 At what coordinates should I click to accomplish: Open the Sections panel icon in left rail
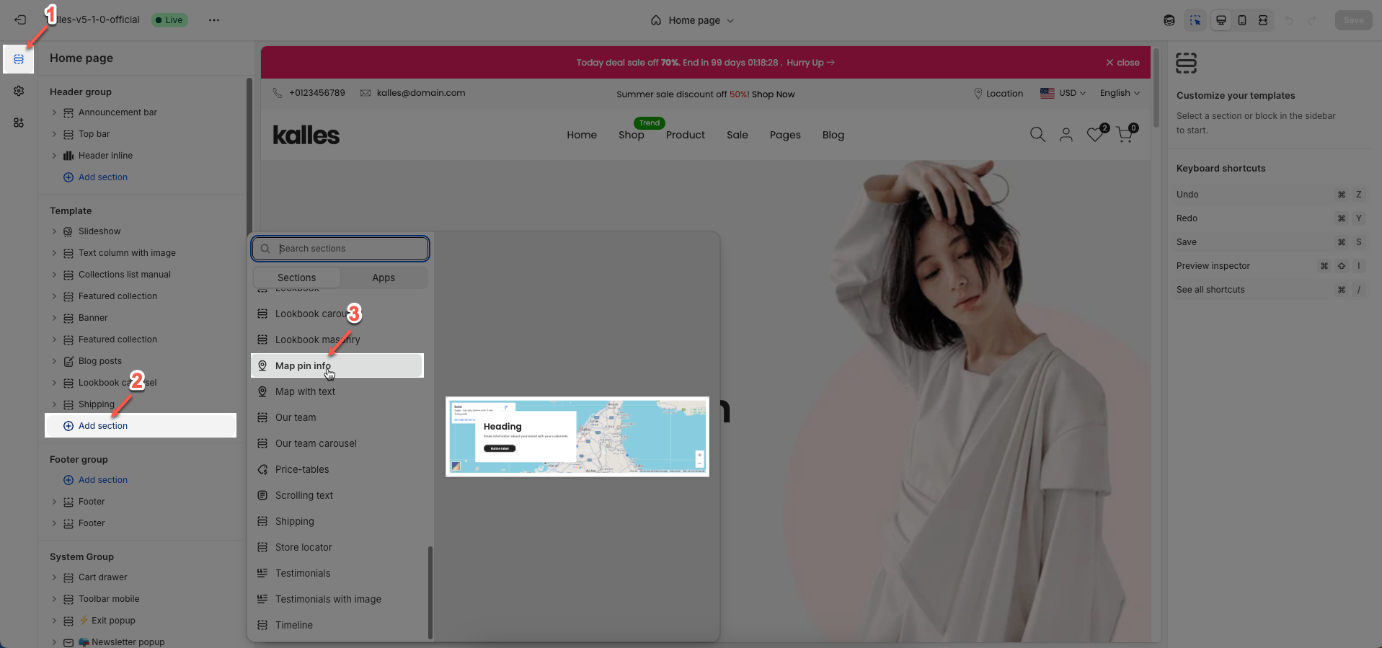click(19, 59)
